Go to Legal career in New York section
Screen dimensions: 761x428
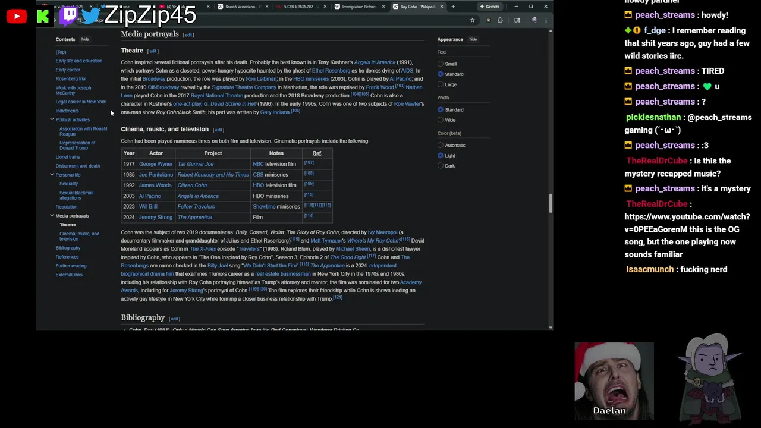pyautogui.click(x=81, y=102)
